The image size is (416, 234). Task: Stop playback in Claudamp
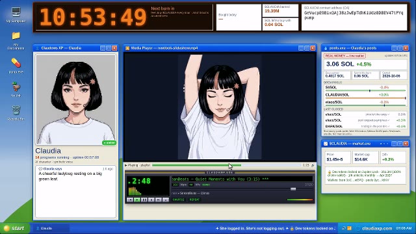point(151,200)
